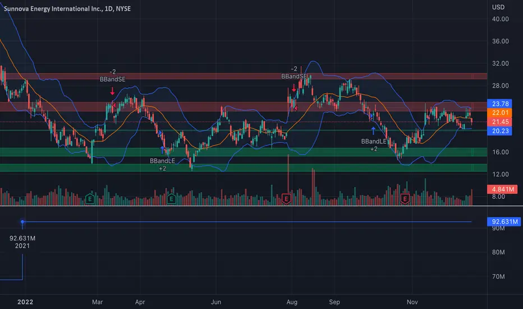523x309 pixels.
Task: Click the 2022 label on the time axis
Action: point(25,302)
